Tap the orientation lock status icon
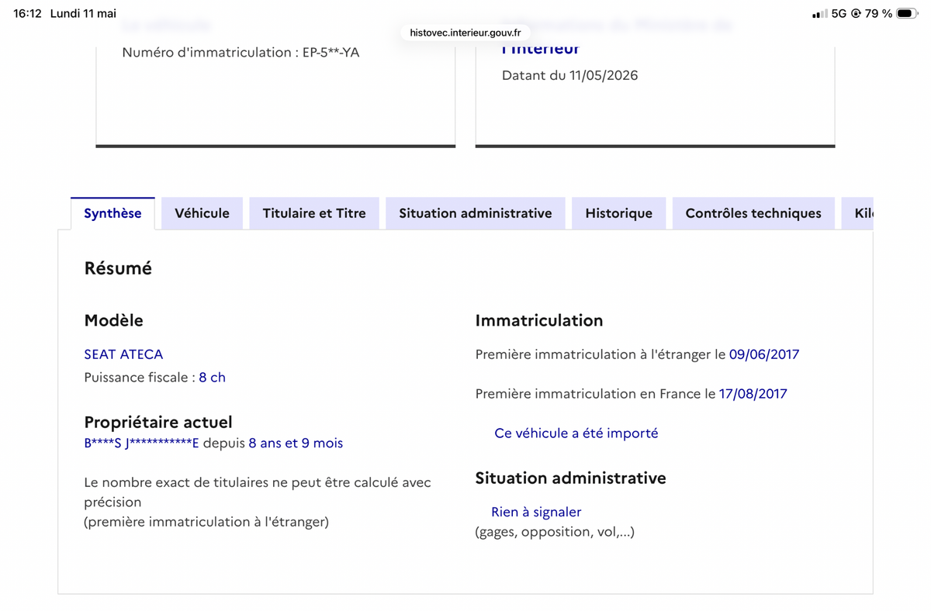The image size is (931, 611). (856, 13)
